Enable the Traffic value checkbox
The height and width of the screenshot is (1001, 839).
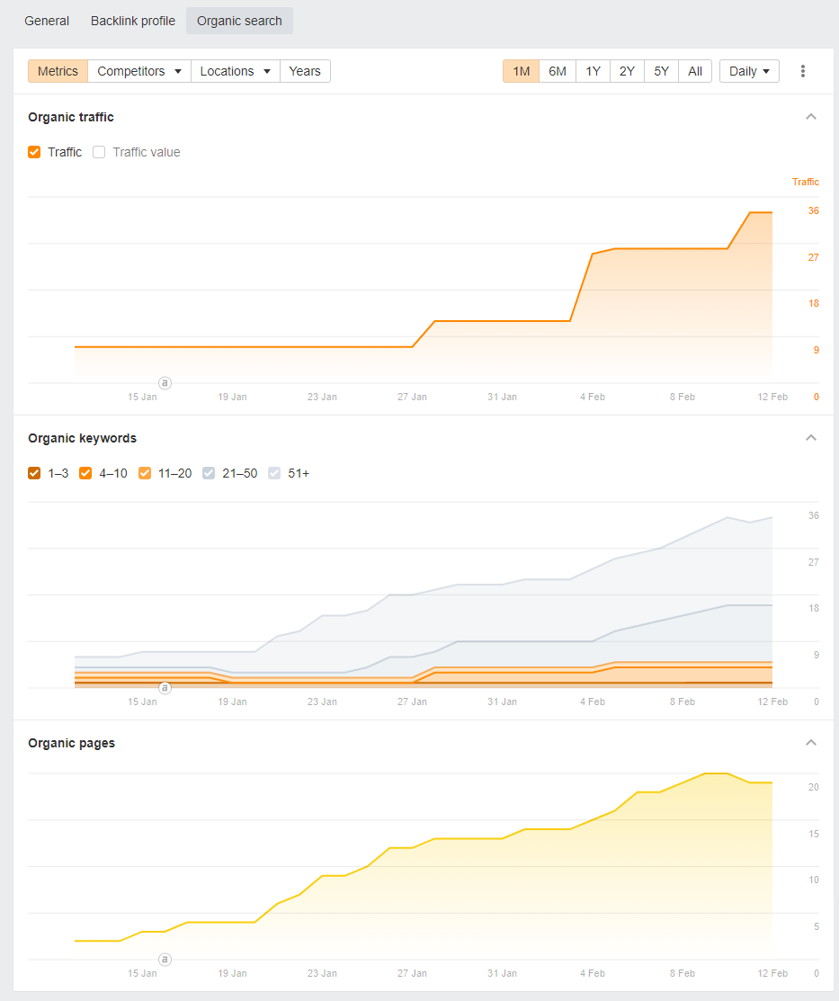coord(100,152)
